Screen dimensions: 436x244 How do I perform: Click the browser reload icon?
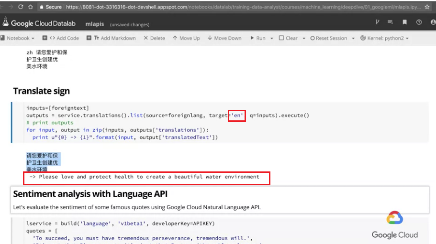(21, 7)
